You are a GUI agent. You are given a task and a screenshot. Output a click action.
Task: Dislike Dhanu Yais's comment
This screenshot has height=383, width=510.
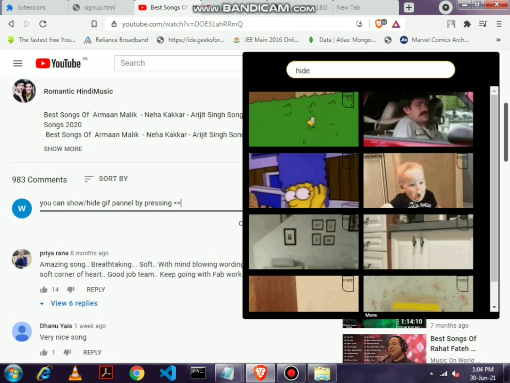point(67,352)
